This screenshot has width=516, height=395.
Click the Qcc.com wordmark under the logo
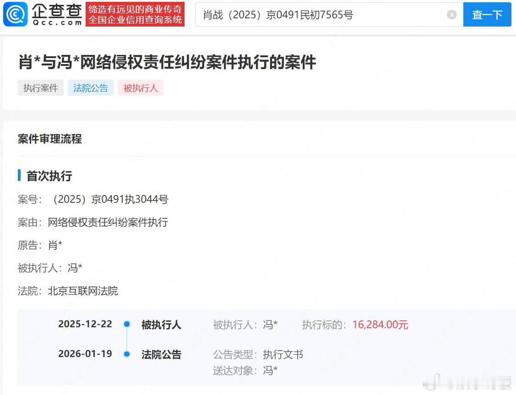pyautogui.click(x=56, y=21)
